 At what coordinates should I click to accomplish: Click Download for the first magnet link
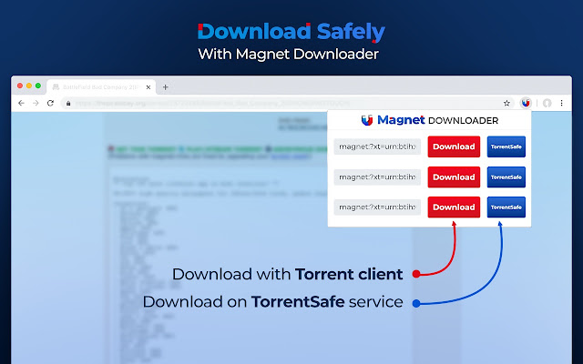(x=454, y=147)
